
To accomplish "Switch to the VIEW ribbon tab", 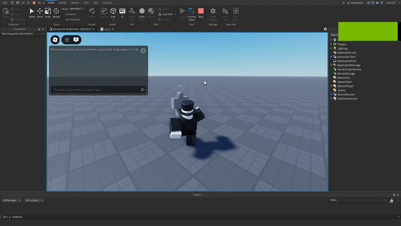I will [x=96, y=3].
